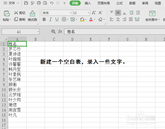Apply red font color A
Viewport: 165px width, 129px height.
coord(91,19)
